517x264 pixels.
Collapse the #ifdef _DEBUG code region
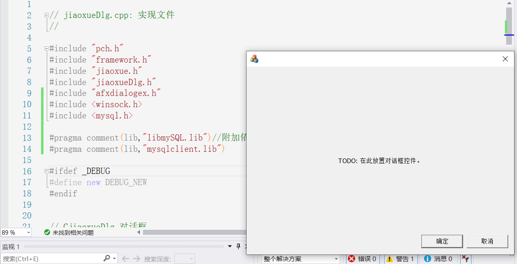coord(46,171)
